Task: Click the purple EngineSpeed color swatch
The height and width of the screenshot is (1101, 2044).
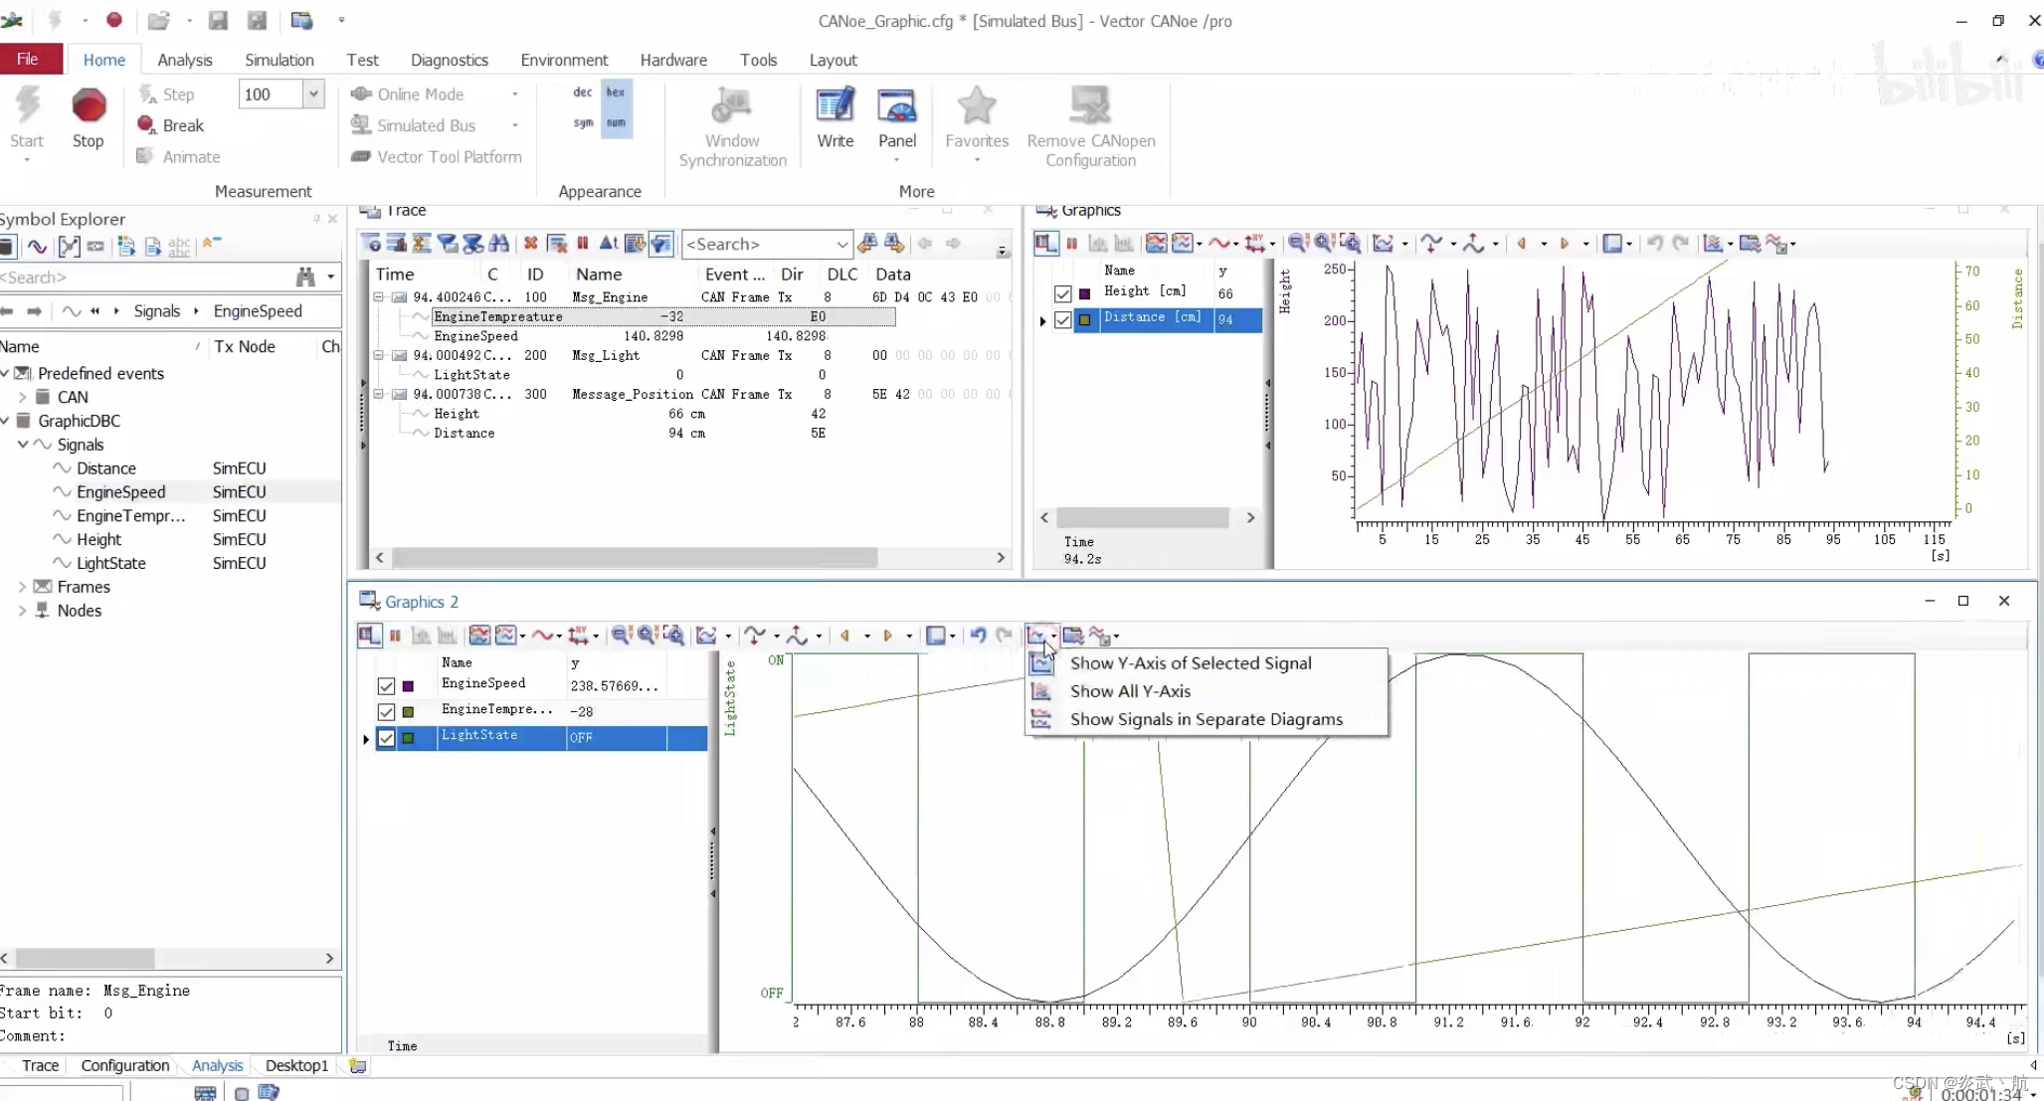Action: pyautogui.click(x=408, y=686)
